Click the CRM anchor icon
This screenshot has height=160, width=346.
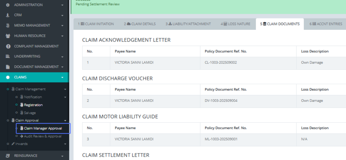click(8, 15)
